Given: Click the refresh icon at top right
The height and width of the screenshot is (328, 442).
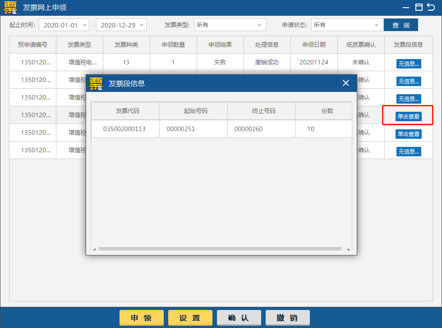Looking at the screenshot, I should coord(430,7).
